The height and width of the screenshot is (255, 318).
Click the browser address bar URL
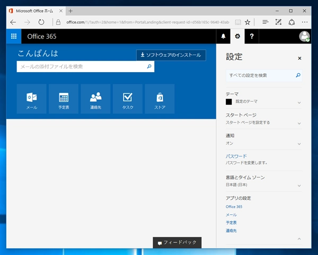pyautogui.click(x=148, y=22)
